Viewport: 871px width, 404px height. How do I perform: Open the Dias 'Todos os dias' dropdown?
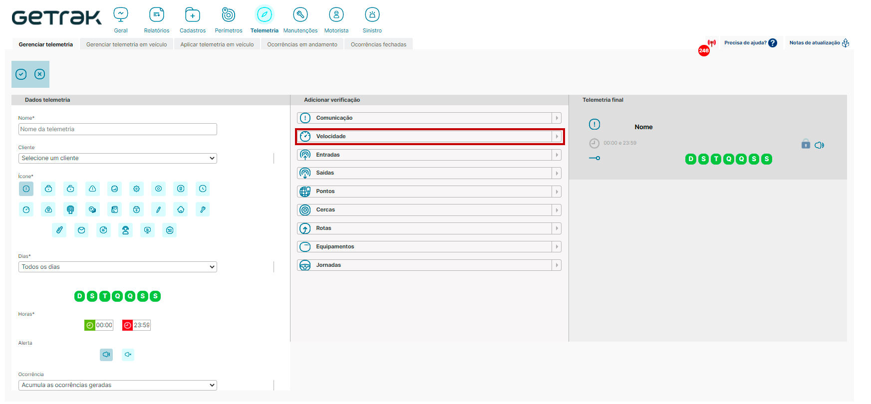(118, 267)
